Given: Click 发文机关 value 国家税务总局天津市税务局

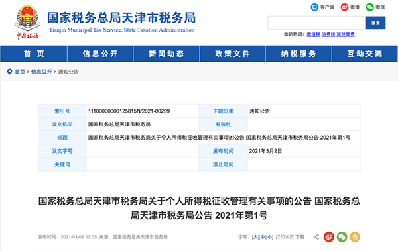Looking at the screenshot, I should point(119,125).
